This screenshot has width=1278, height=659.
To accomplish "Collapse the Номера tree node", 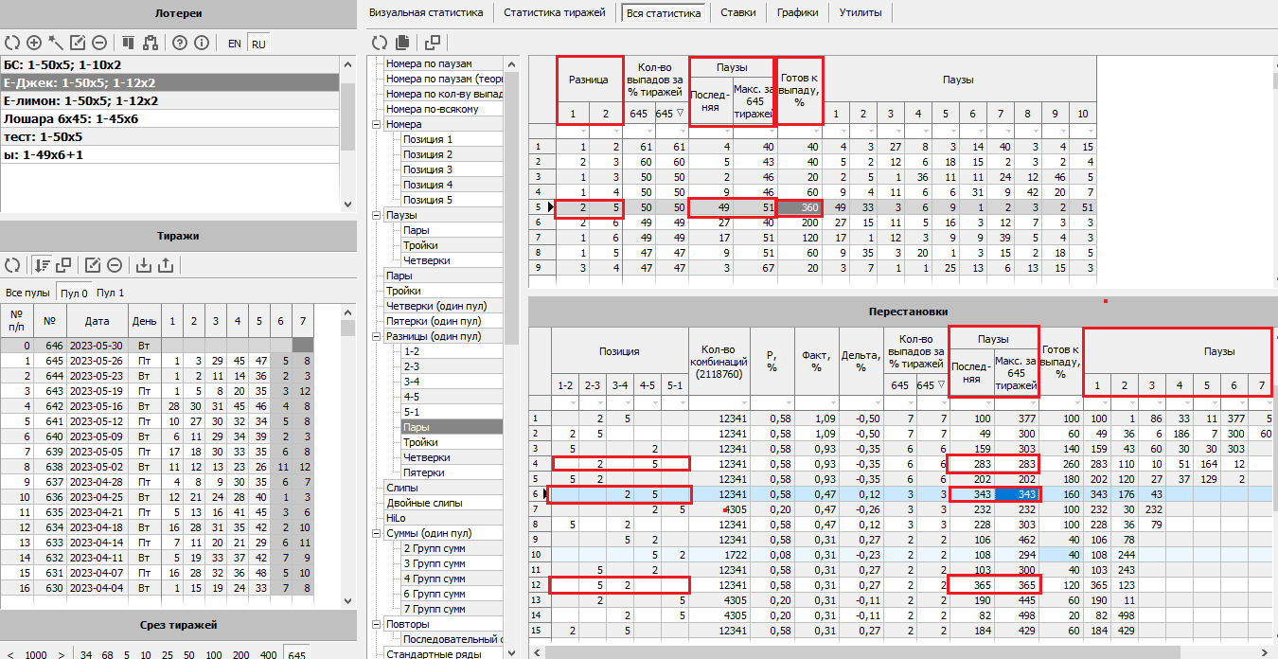I will (x=377, y=124).
